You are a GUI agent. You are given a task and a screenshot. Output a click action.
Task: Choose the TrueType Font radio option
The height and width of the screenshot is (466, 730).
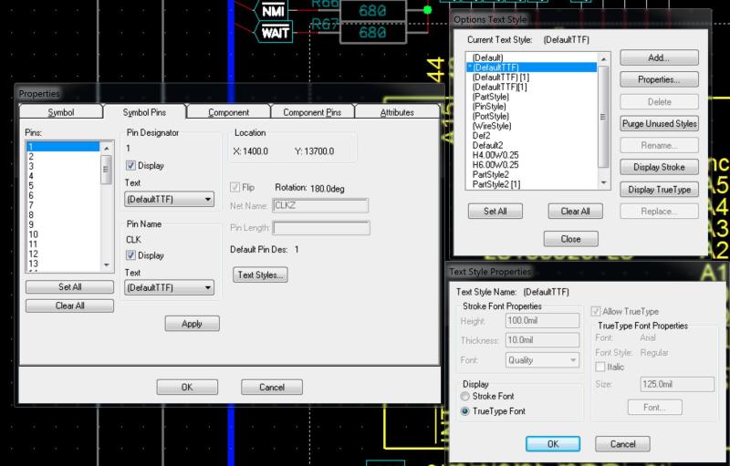pos(467,411)
